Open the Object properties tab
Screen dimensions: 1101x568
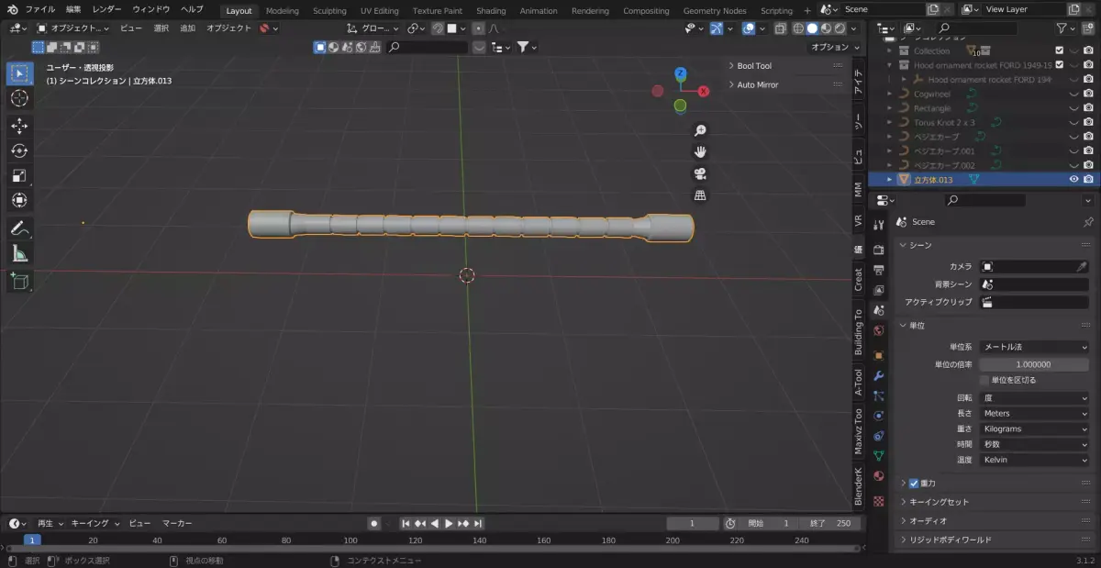pyautogui.click(x=878, y=355)
